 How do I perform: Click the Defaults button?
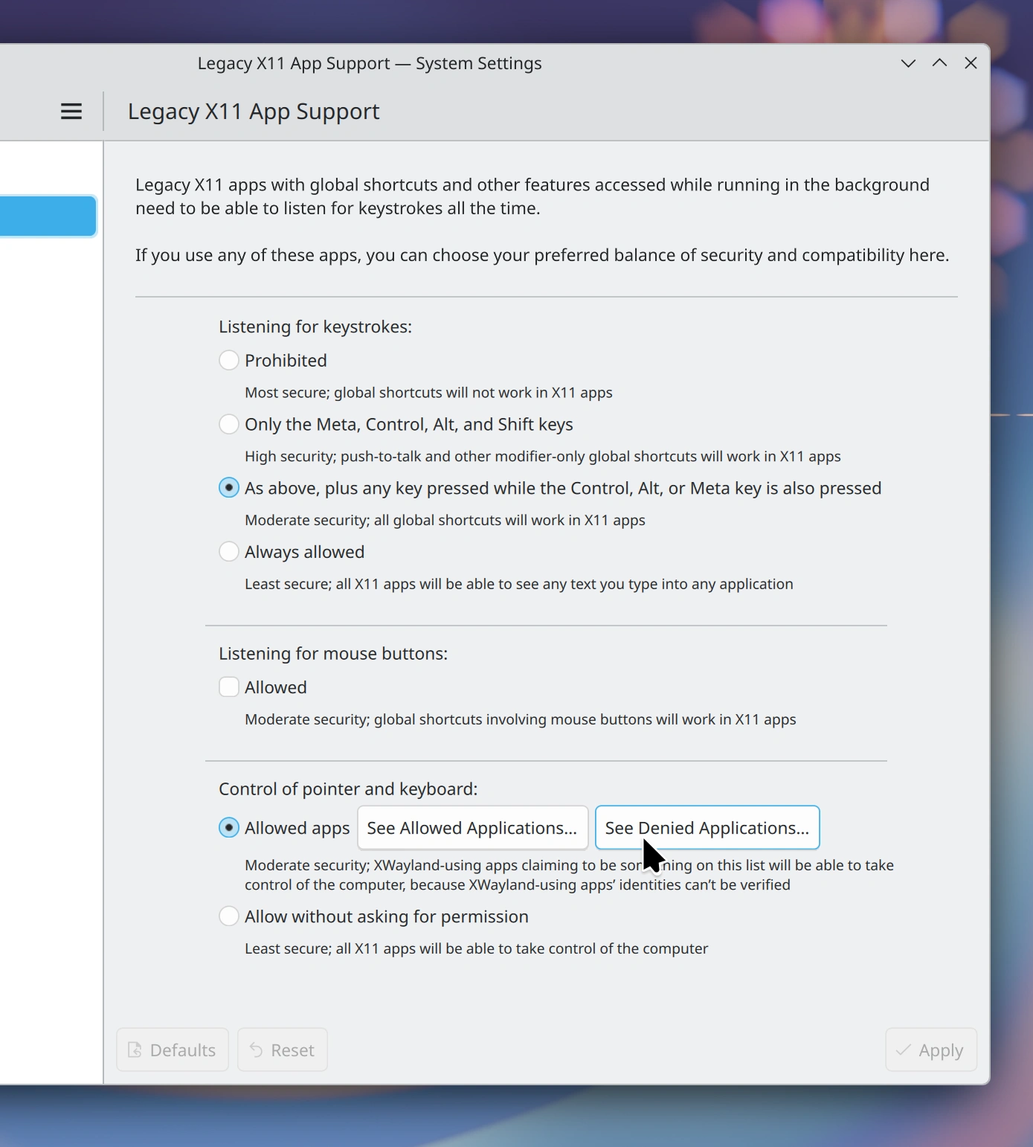click(173, 1050)
